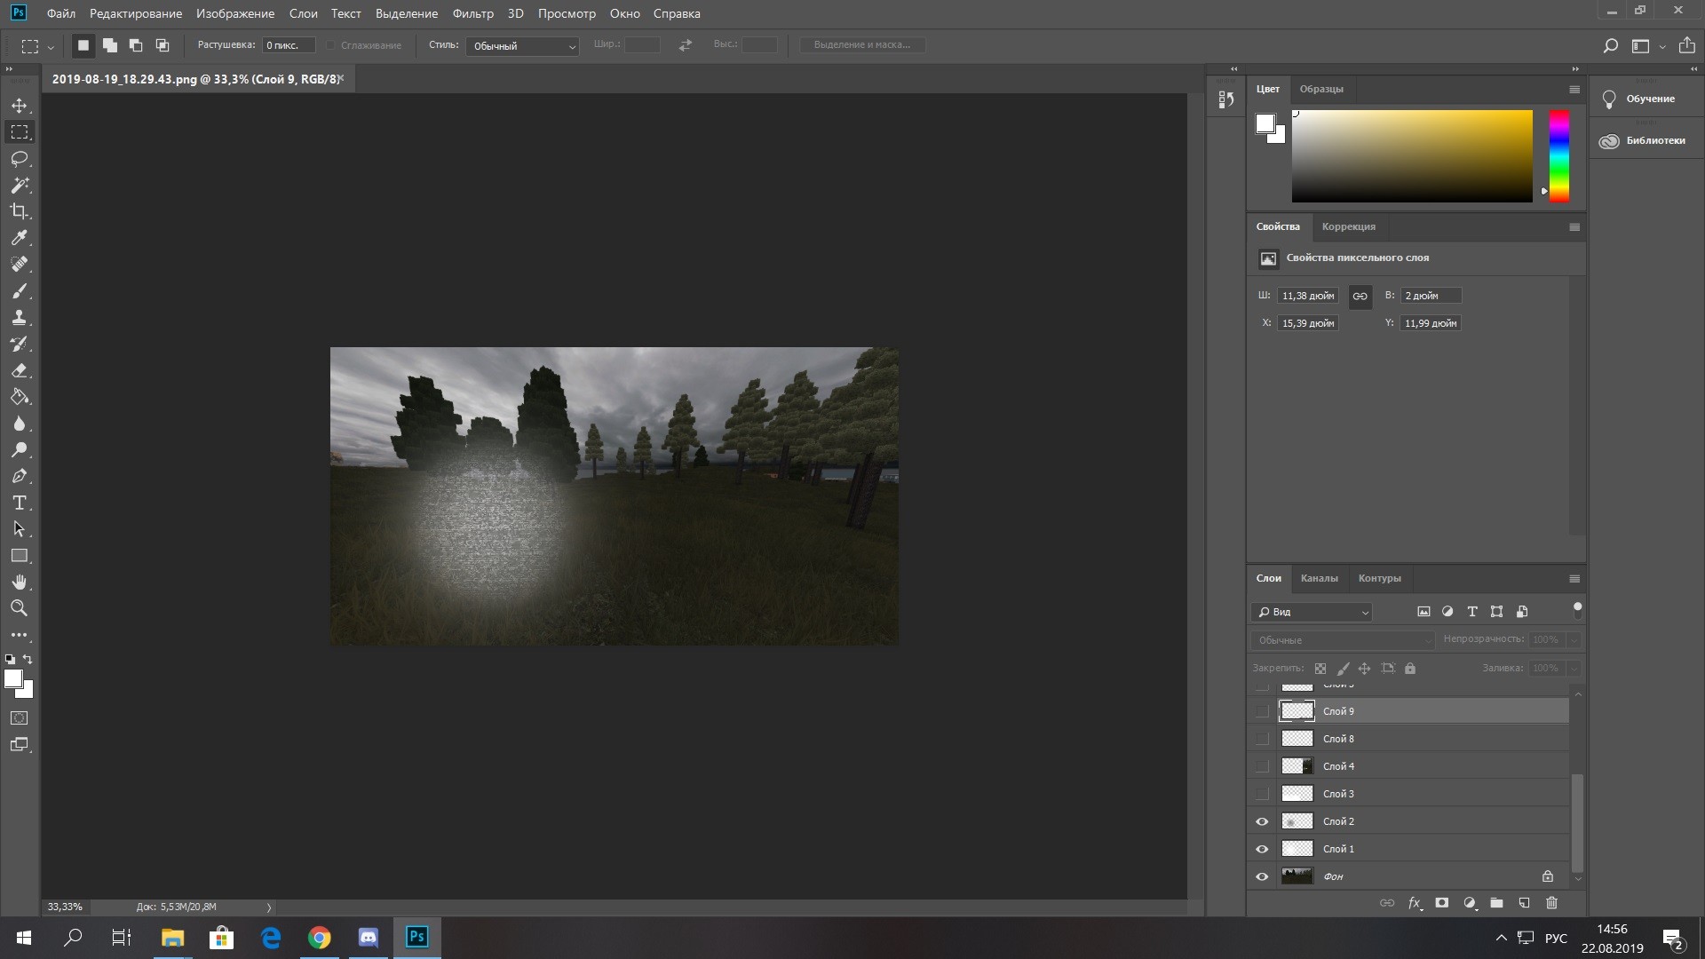1705x959 pixels.
Task: Select the Eraser tool
Action: coord(20,370)
